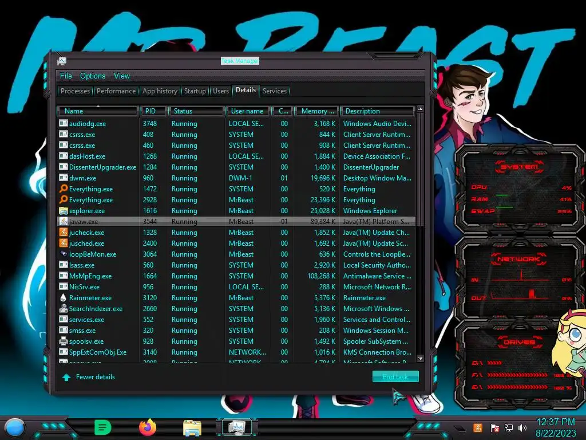This screenshot has width=586, height=440.
Task: Click the volume speaker tray icon
Action: click(522, 427)
